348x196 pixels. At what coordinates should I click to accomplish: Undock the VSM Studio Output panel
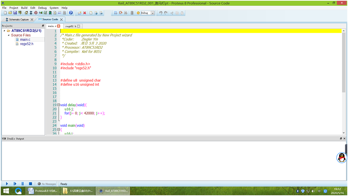coord(341,138)
